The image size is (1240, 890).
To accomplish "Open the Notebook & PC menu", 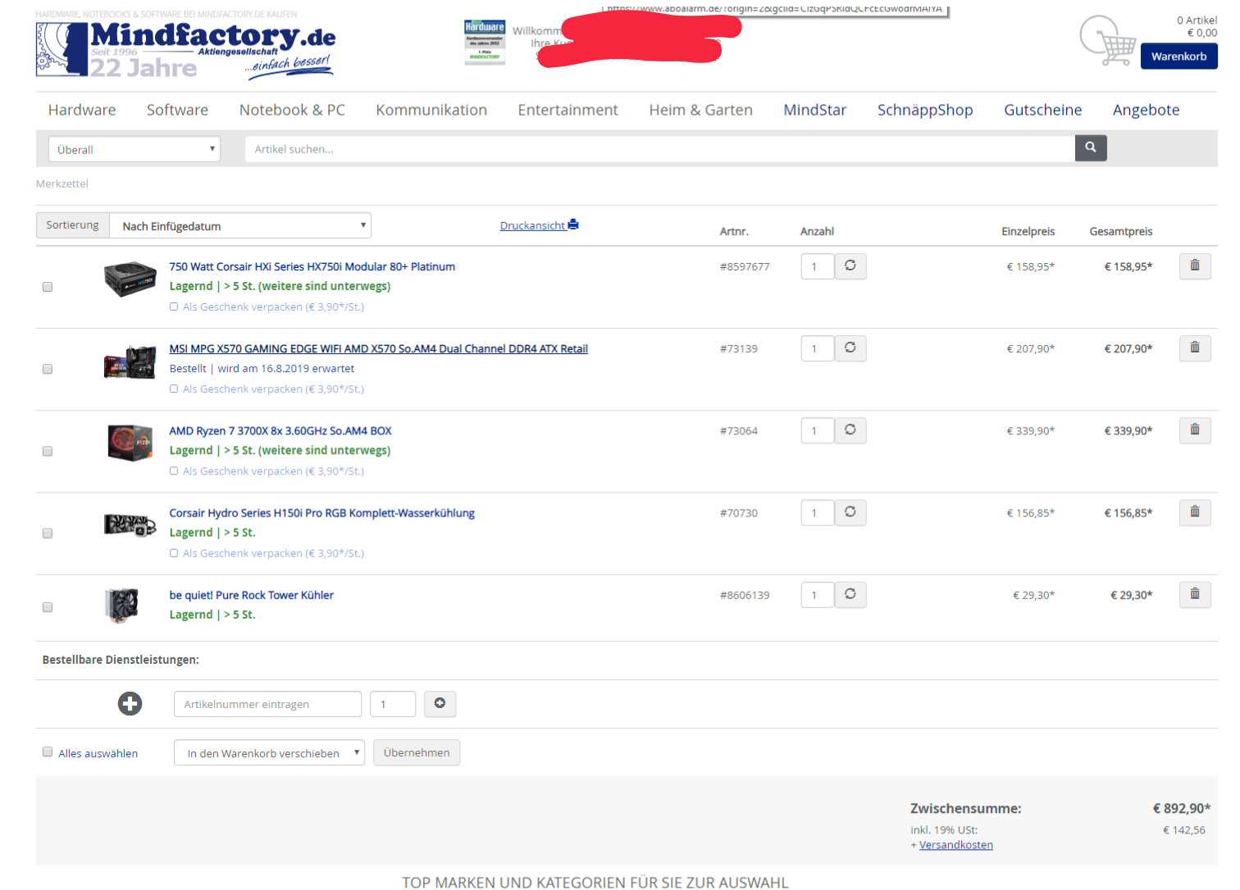I will (x=292, y=110).
